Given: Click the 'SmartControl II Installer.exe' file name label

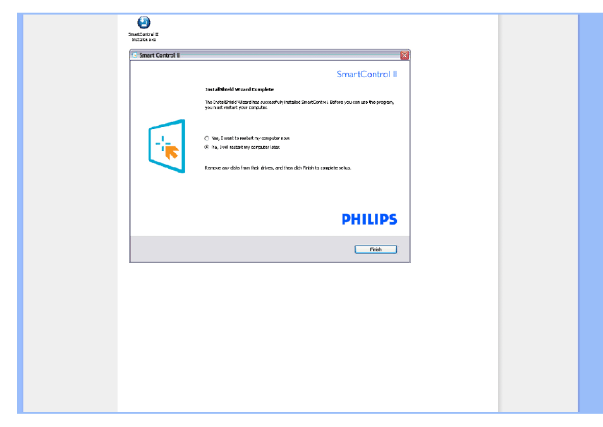Looking at the screenshot, I should coord(143,37).
